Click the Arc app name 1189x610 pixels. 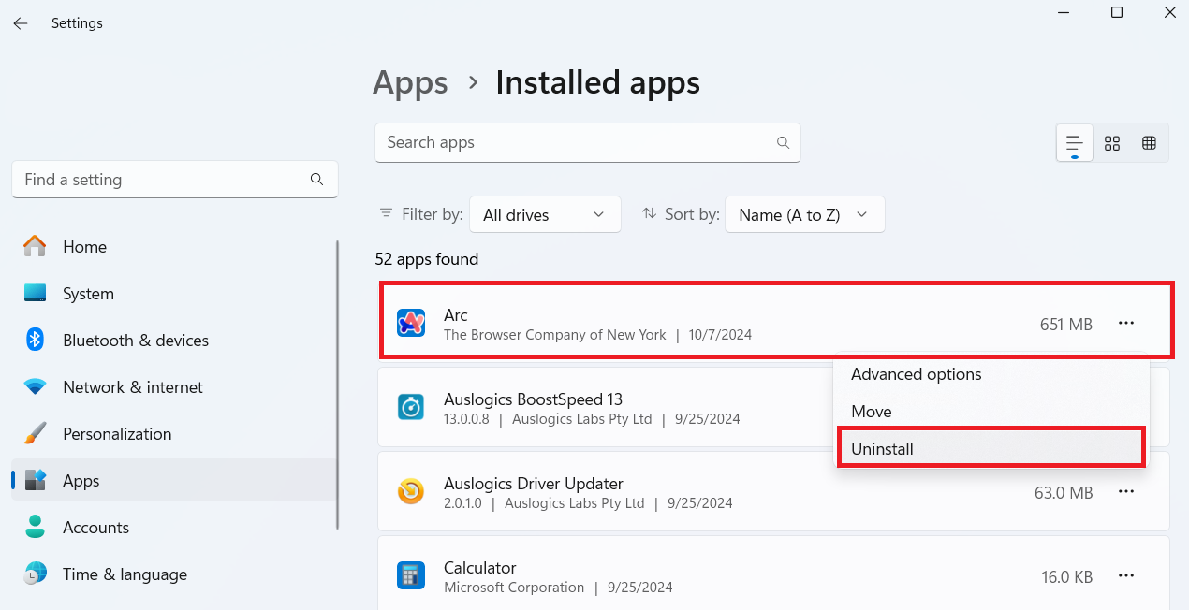coord(456,315)
